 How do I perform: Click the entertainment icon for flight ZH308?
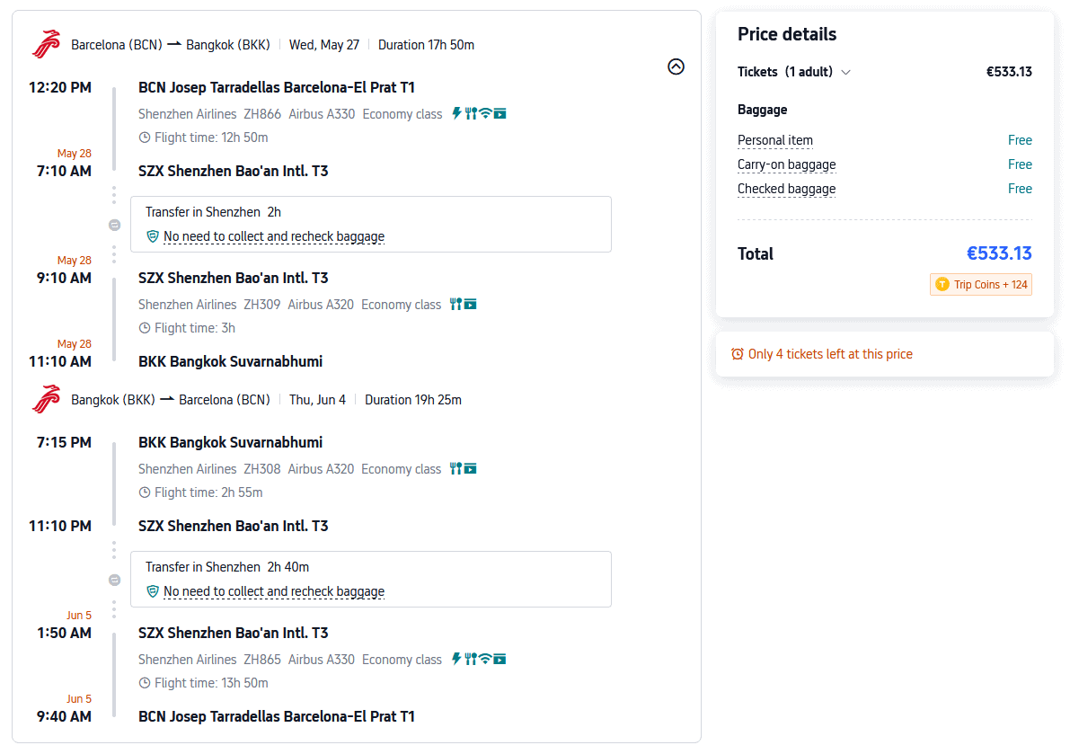tap(470, 468)
